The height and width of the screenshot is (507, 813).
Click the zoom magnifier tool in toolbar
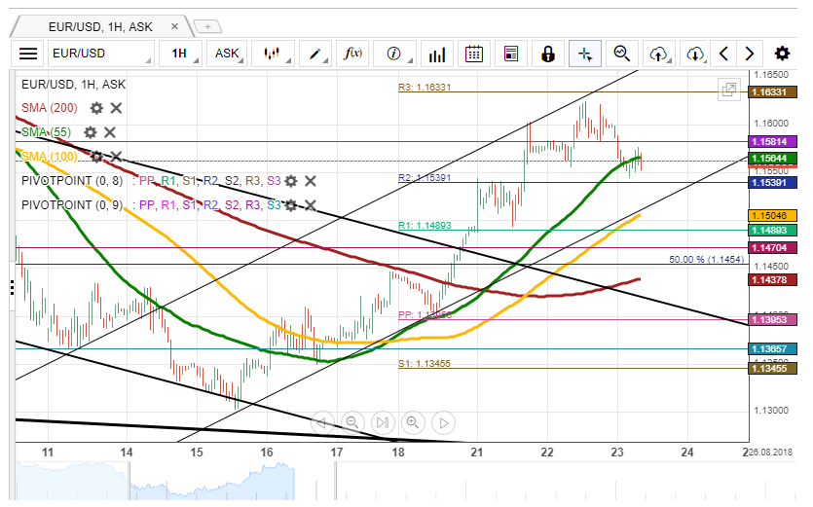[621, 54]
